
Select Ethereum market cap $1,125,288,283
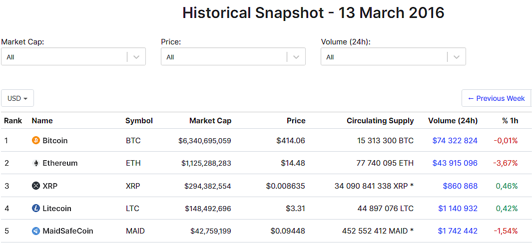[206, 163]
